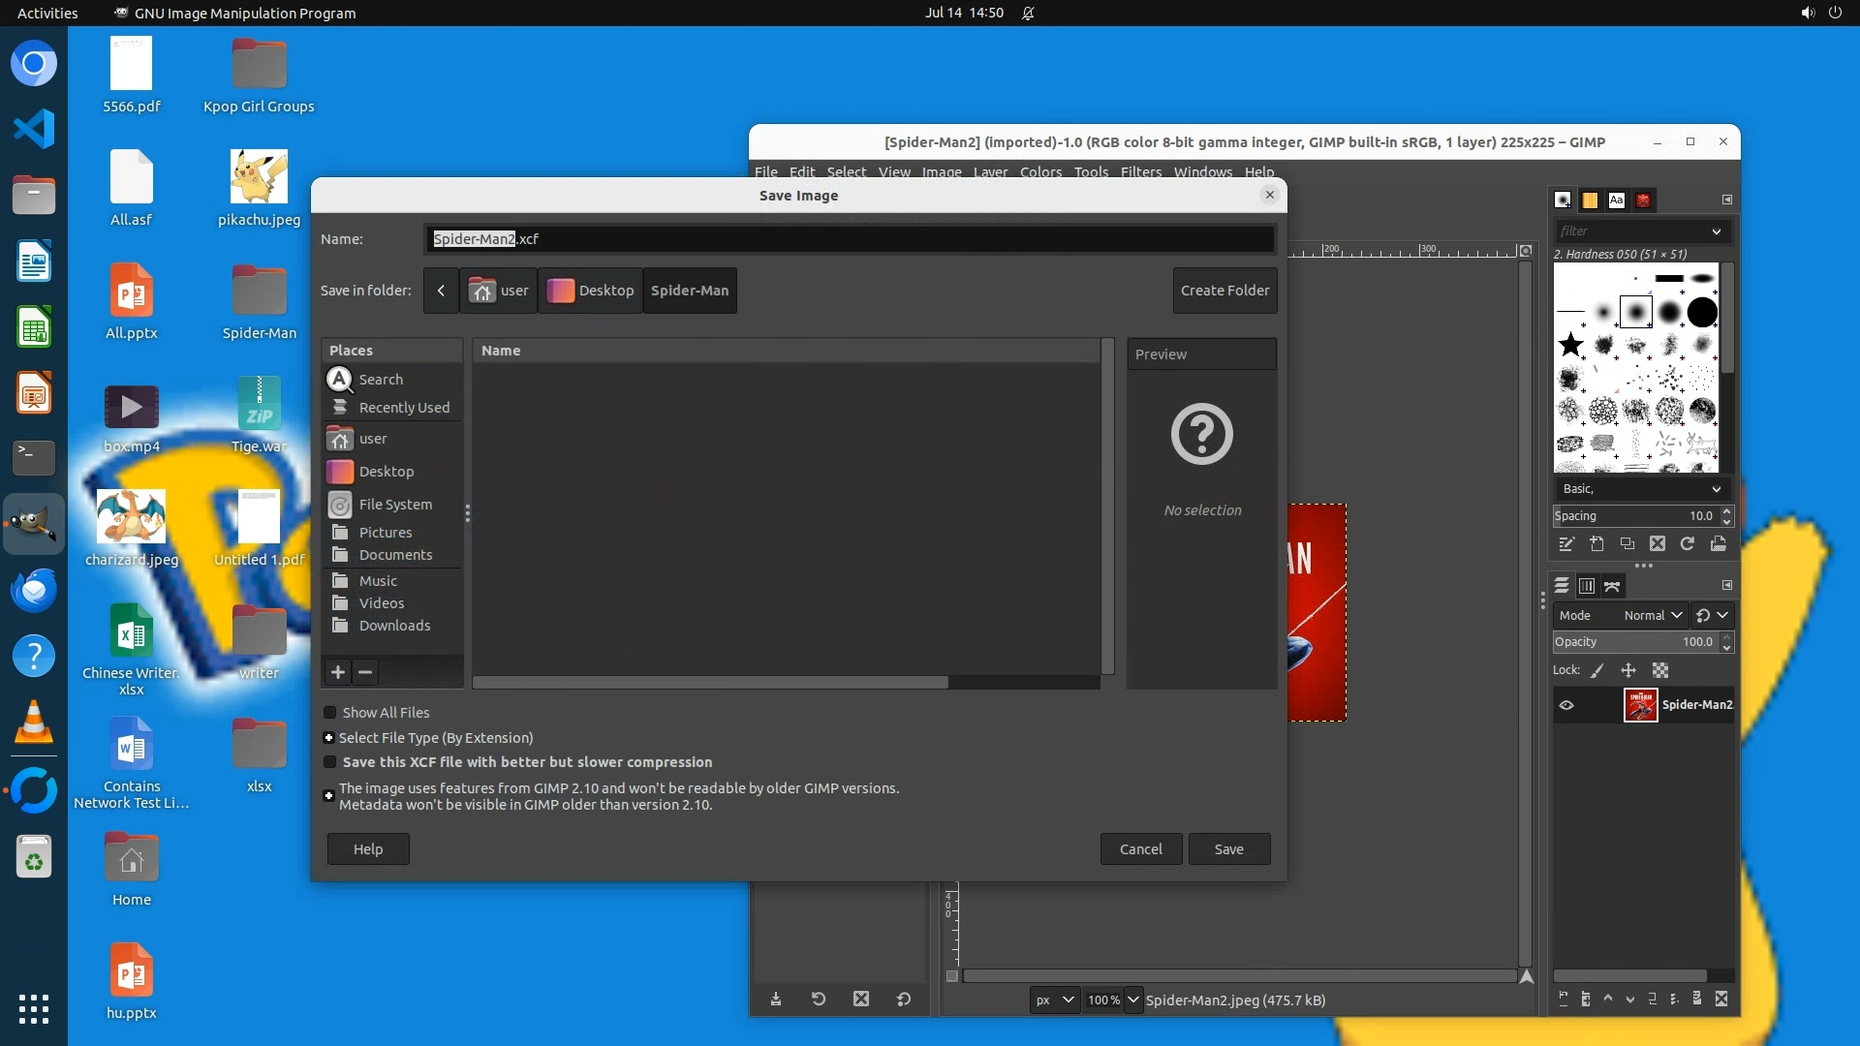
Task: Click the add bookmark plus button
Action: coord(338,672)
